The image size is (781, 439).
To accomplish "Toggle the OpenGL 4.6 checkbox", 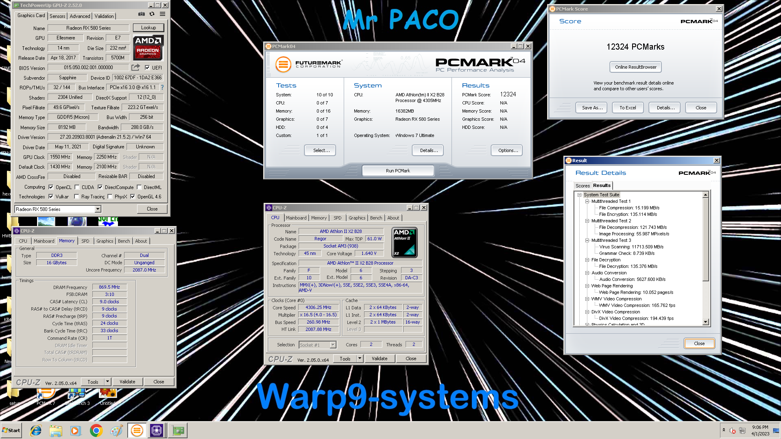I will click(133, 197).
